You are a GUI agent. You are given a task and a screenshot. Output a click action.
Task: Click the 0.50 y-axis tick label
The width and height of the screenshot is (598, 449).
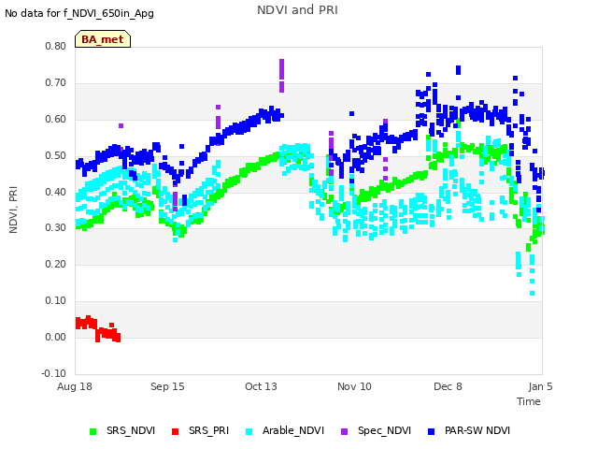pos(56,156)
